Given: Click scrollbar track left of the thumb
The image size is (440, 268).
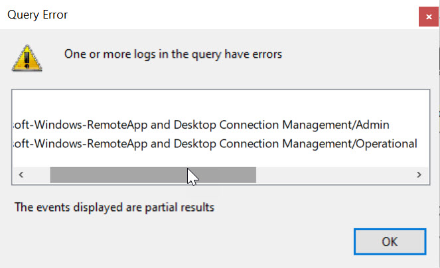Looking at the screenshot, I should [38, 174].
